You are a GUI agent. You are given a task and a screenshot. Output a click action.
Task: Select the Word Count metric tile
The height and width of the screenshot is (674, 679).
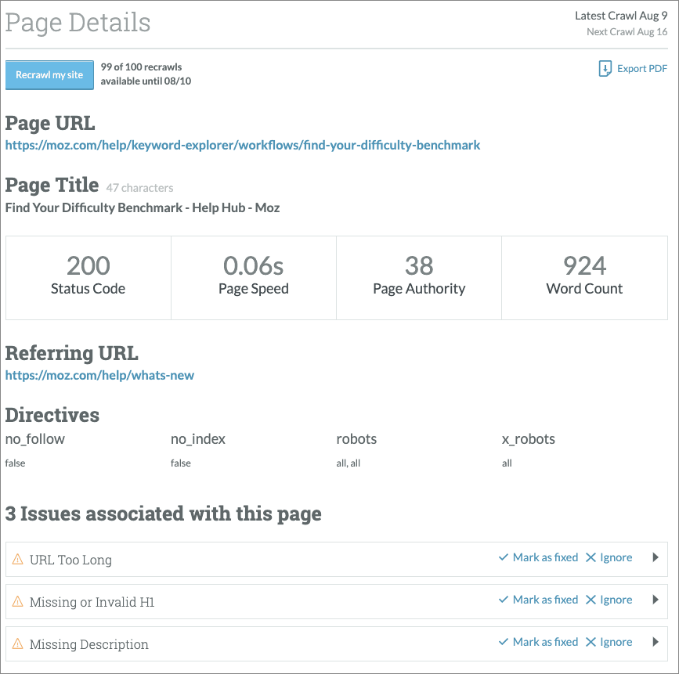(x=584, y=277)
